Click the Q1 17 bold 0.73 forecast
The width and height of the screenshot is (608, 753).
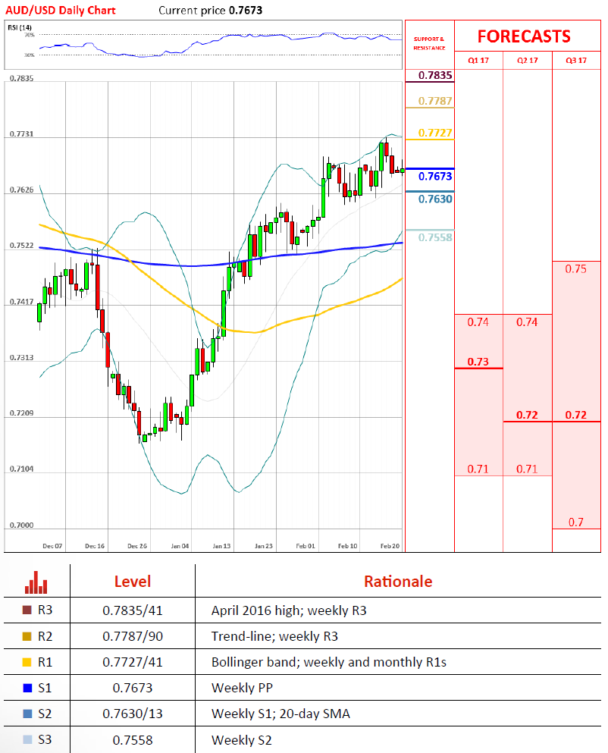[x=478, y=362]
